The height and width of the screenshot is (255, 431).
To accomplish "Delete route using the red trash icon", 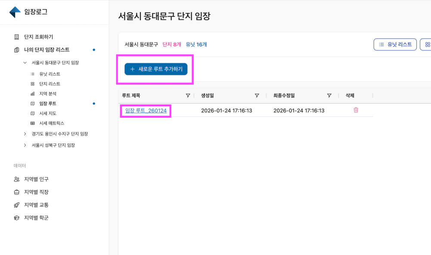I will click(x=356, y=110).
